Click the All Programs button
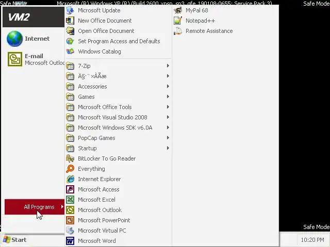Image resolution: width=330 pixels, height=247 pixels. tap(35, 207)
